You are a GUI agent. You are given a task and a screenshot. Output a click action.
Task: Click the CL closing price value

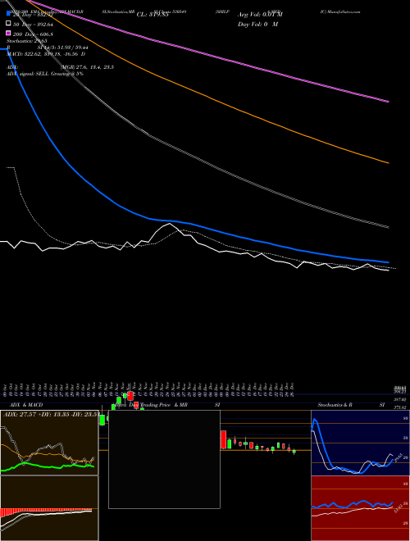tap(153, 15)
